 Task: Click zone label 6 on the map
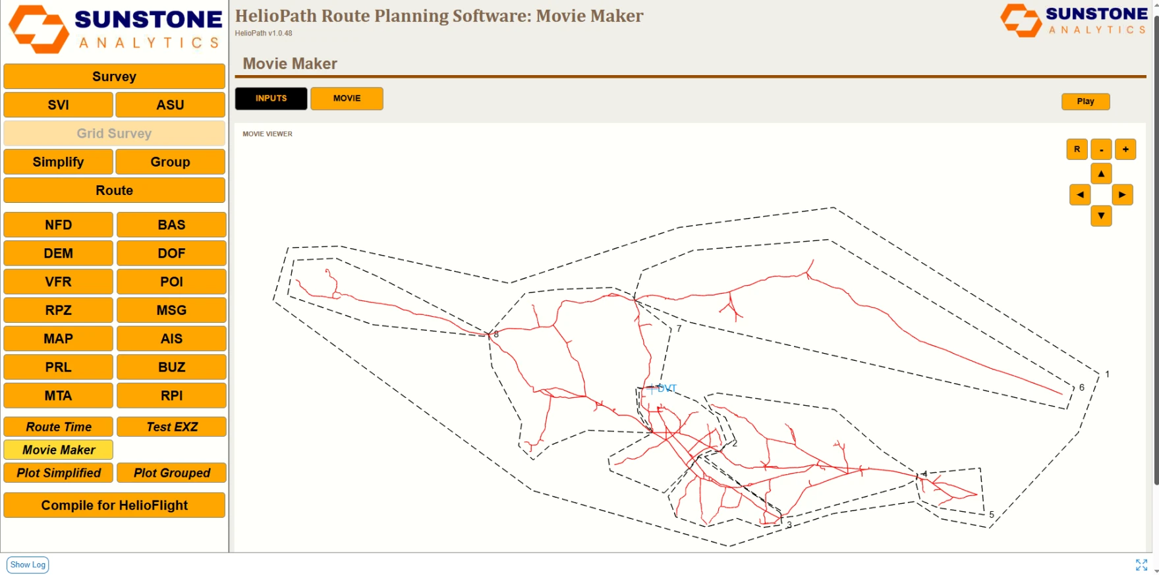[x=1081, y=387]
